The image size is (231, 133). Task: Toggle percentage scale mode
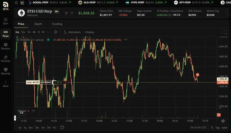212,128
